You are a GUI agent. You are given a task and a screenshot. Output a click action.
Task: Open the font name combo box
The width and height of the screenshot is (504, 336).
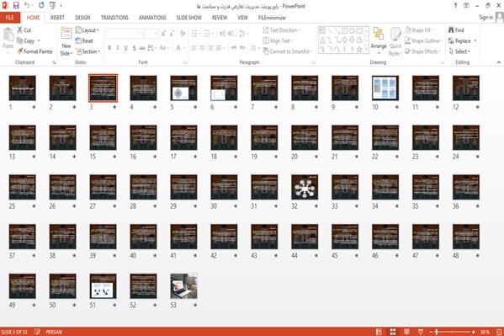pos(125,34)
